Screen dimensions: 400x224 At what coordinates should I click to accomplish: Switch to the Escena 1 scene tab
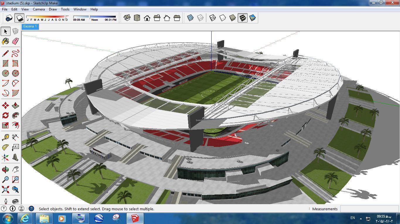tap(30, 27)
